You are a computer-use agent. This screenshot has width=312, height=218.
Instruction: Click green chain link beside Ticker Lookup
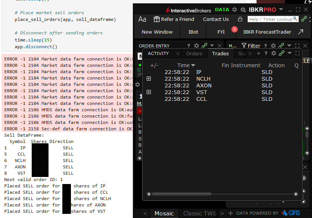click(304, 19)
